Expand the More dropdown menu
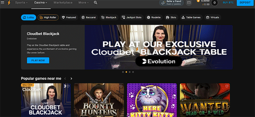The width and height of the screenshot is (255, 117). (84, 3)
